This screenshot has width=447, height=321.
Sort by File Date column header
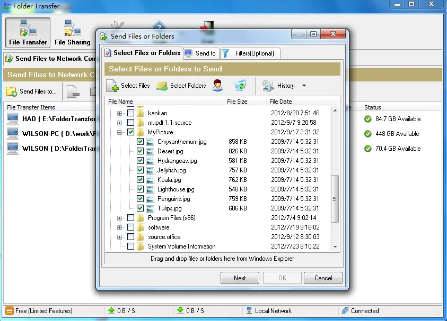pos(298,102)
